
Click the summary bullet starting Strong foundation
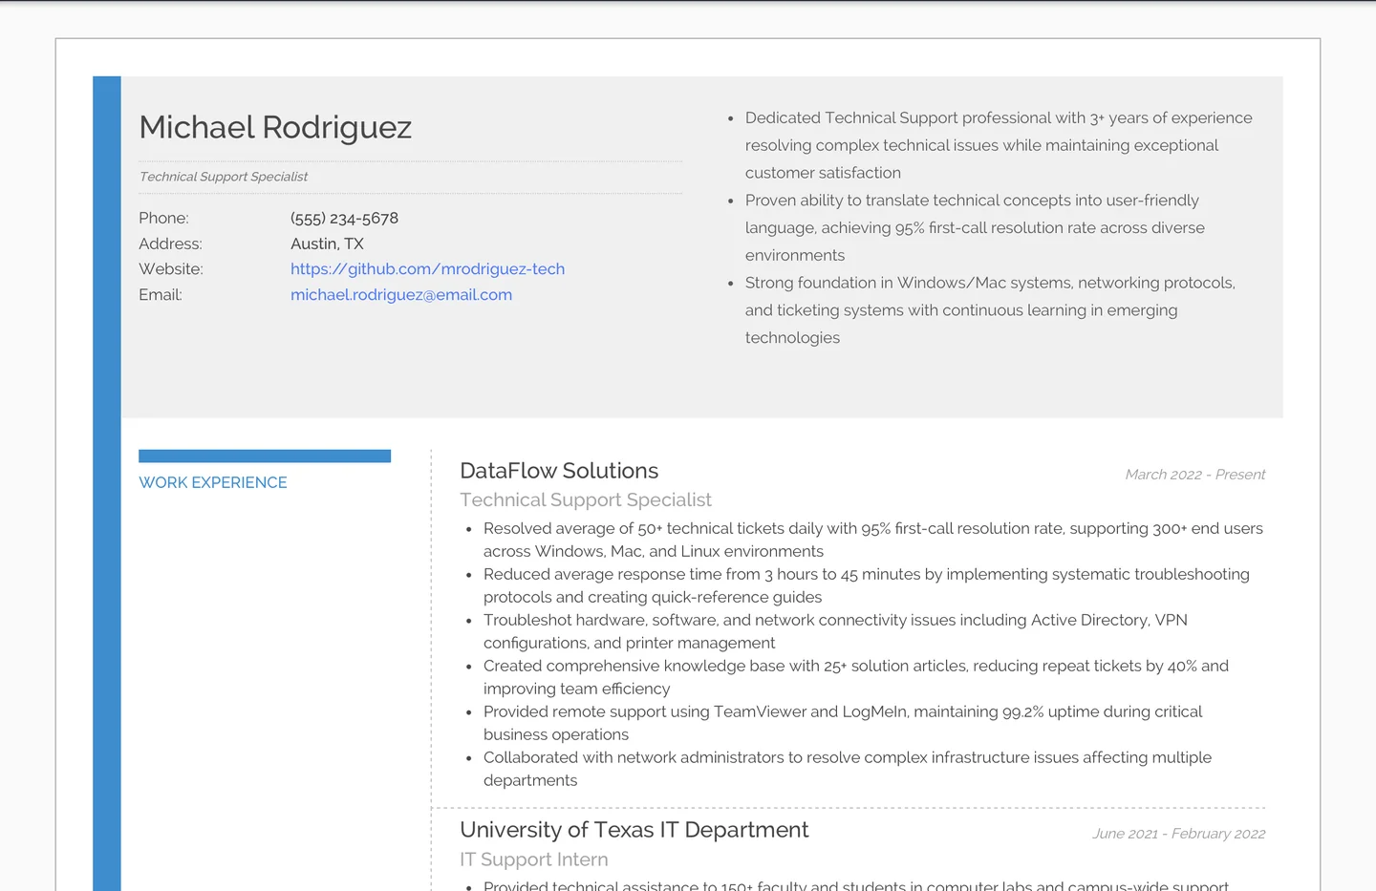pos(990,310)
